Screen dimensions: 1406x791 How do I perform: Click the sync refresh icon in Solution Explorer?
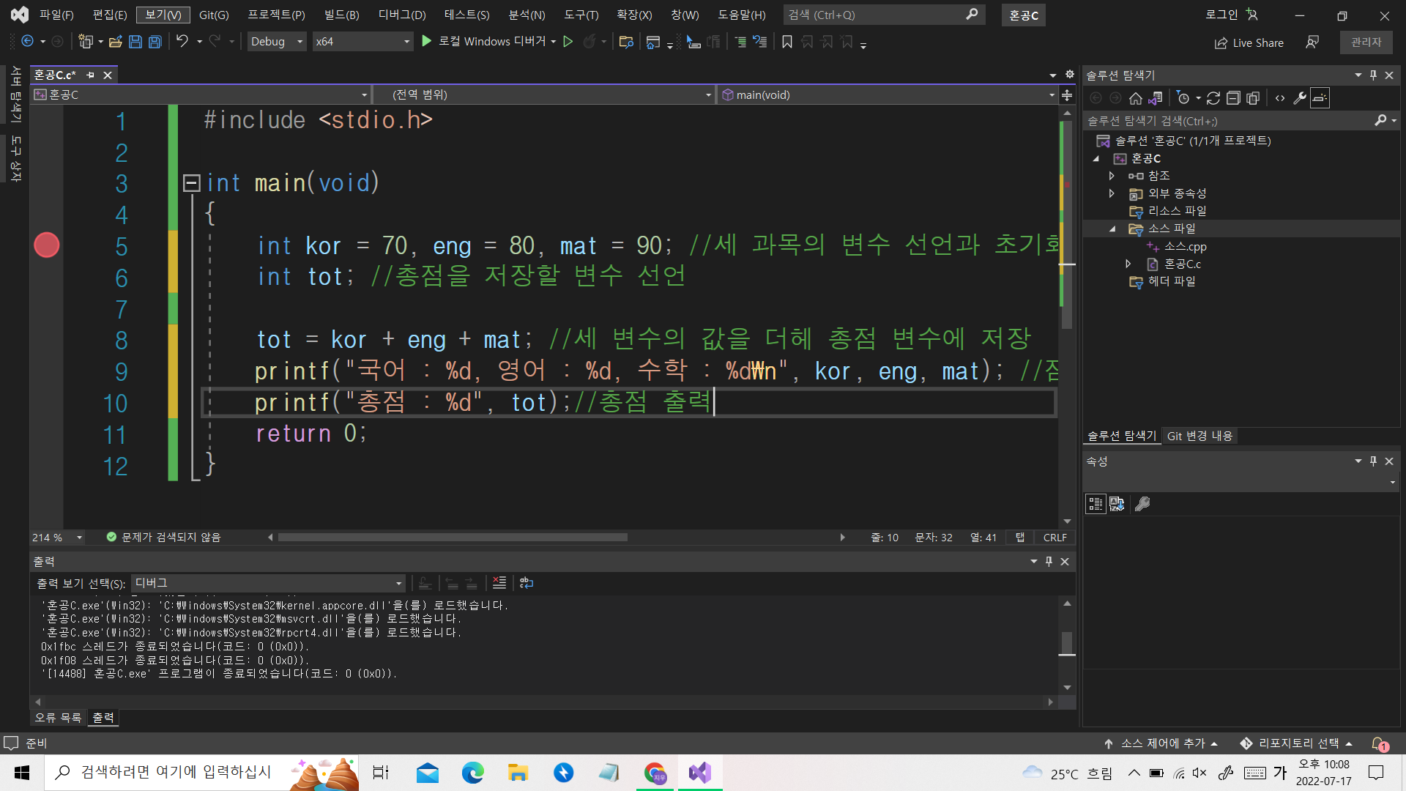tap(1213, 98)
